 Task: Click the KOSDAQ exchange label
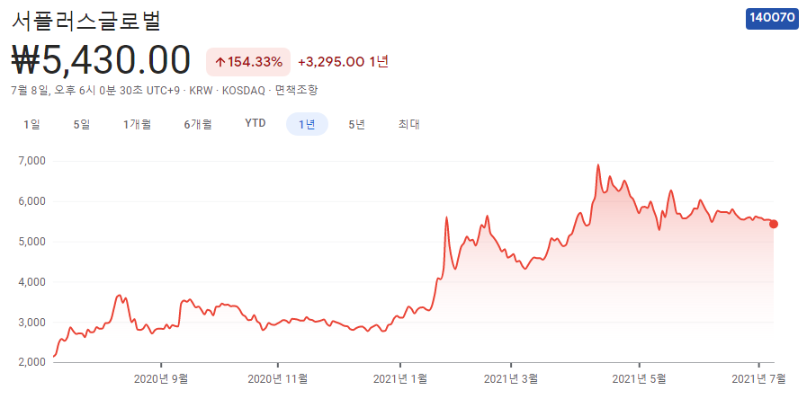244,91
